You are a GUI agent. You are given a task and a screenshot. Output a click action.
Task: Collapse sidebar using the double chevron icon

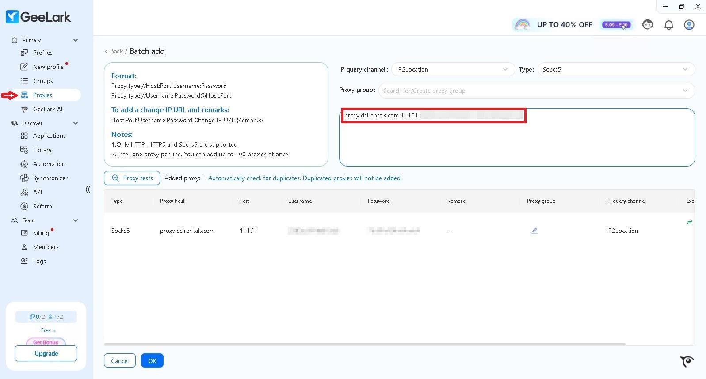[x=88, y=189]
